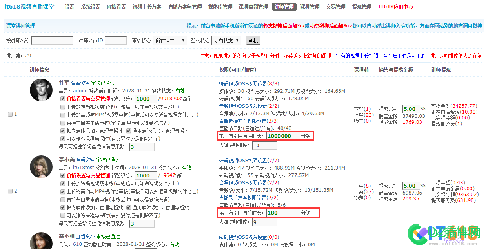486x249 pixels.
Task: Enable 可以删除课程与课时 for 李小美
Action: coord(62,215)
